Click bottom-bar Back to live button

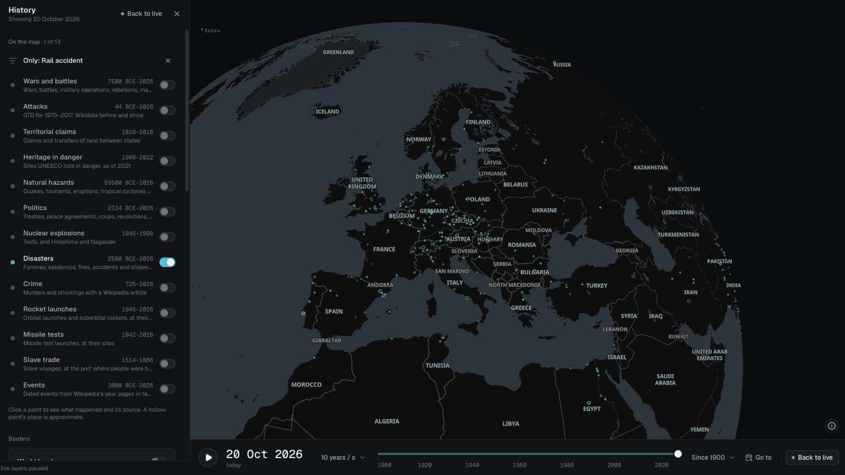click(x=812, y=458)
